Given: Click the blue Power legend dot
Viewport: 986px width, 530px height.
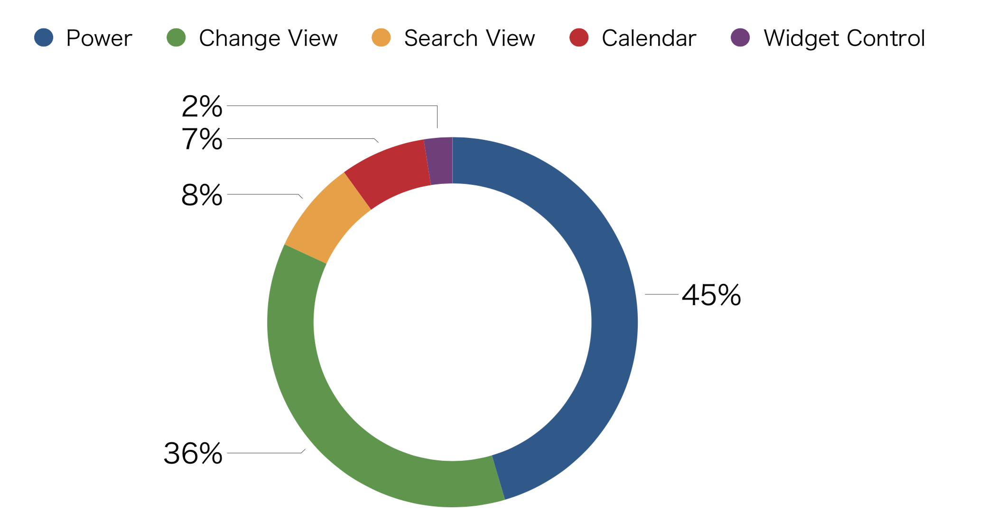Looking at the screenshot, I should (44, 37).
